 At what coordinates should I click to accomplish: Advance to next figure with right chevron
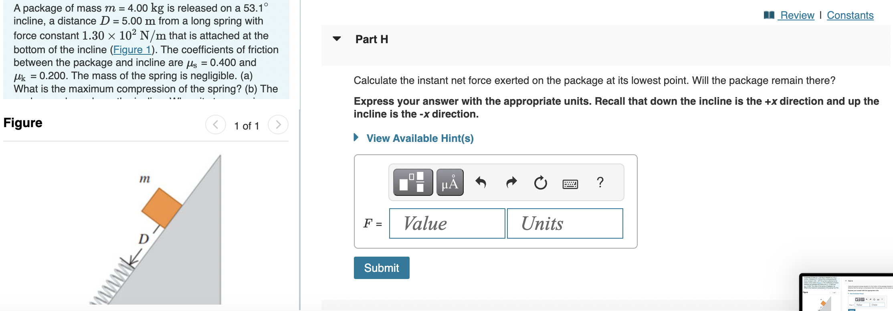pyautogui.click(x=277, y=124)
